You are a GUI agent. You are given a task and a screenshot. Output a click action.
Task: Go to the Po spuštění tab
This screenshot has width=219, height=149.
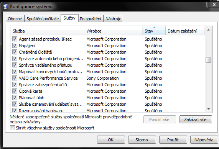(91, 19)
